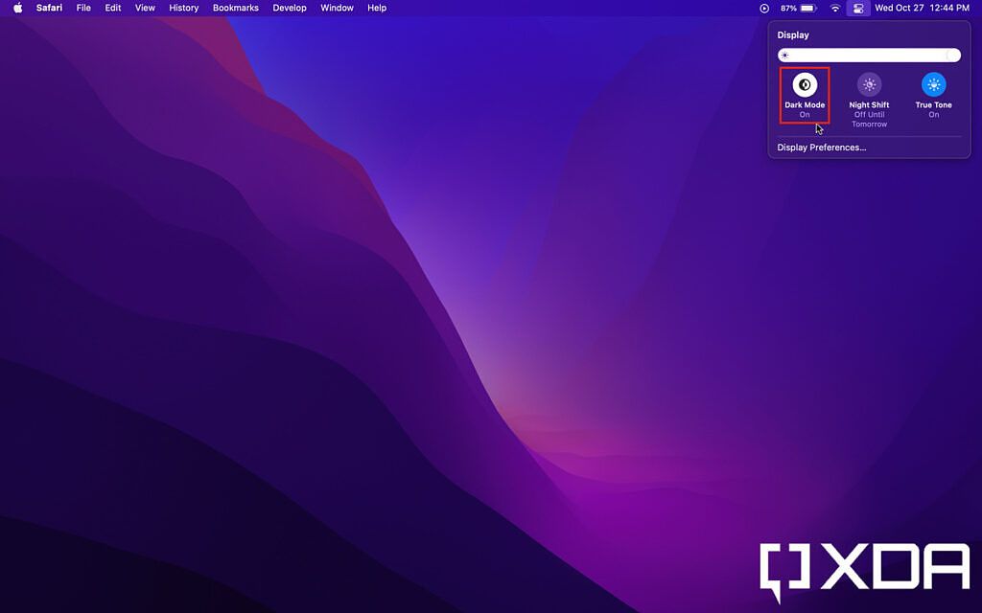
Task: Open the Develop menu
Action: tap(290, 8)
